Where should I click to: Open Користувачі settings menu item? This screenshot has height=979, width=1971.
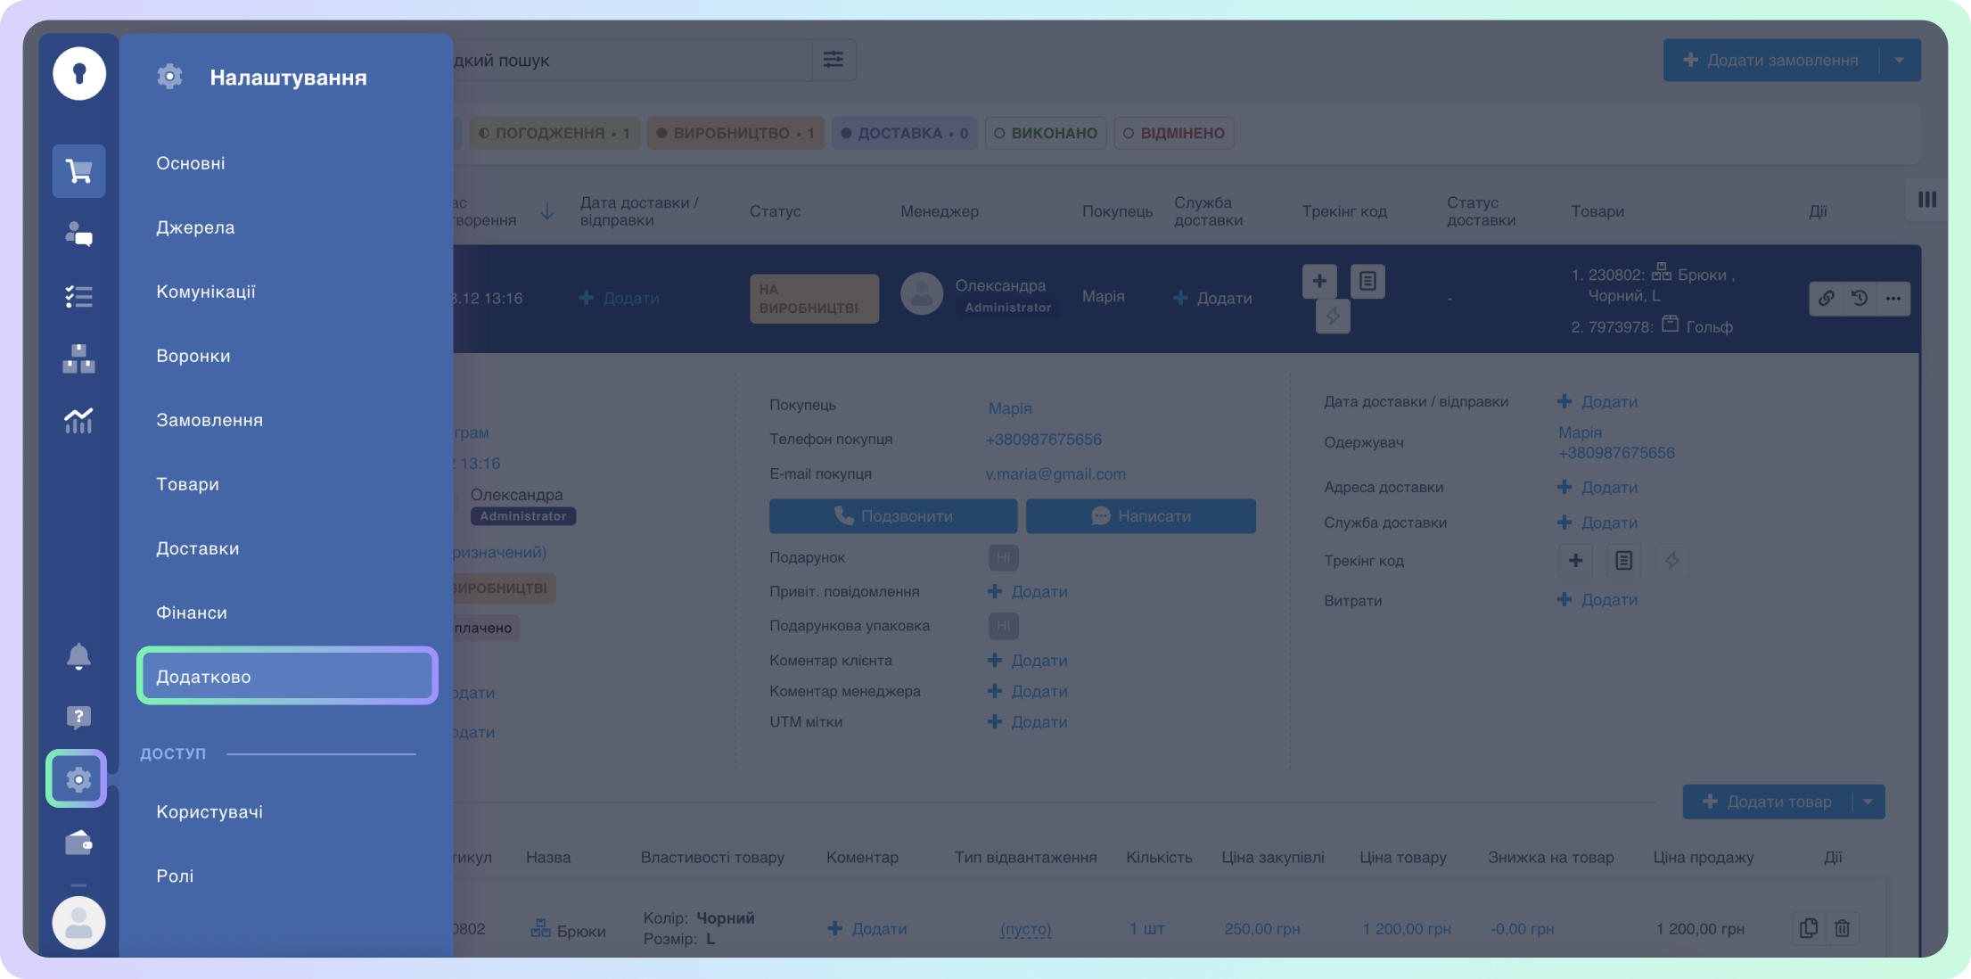[209, 811]
